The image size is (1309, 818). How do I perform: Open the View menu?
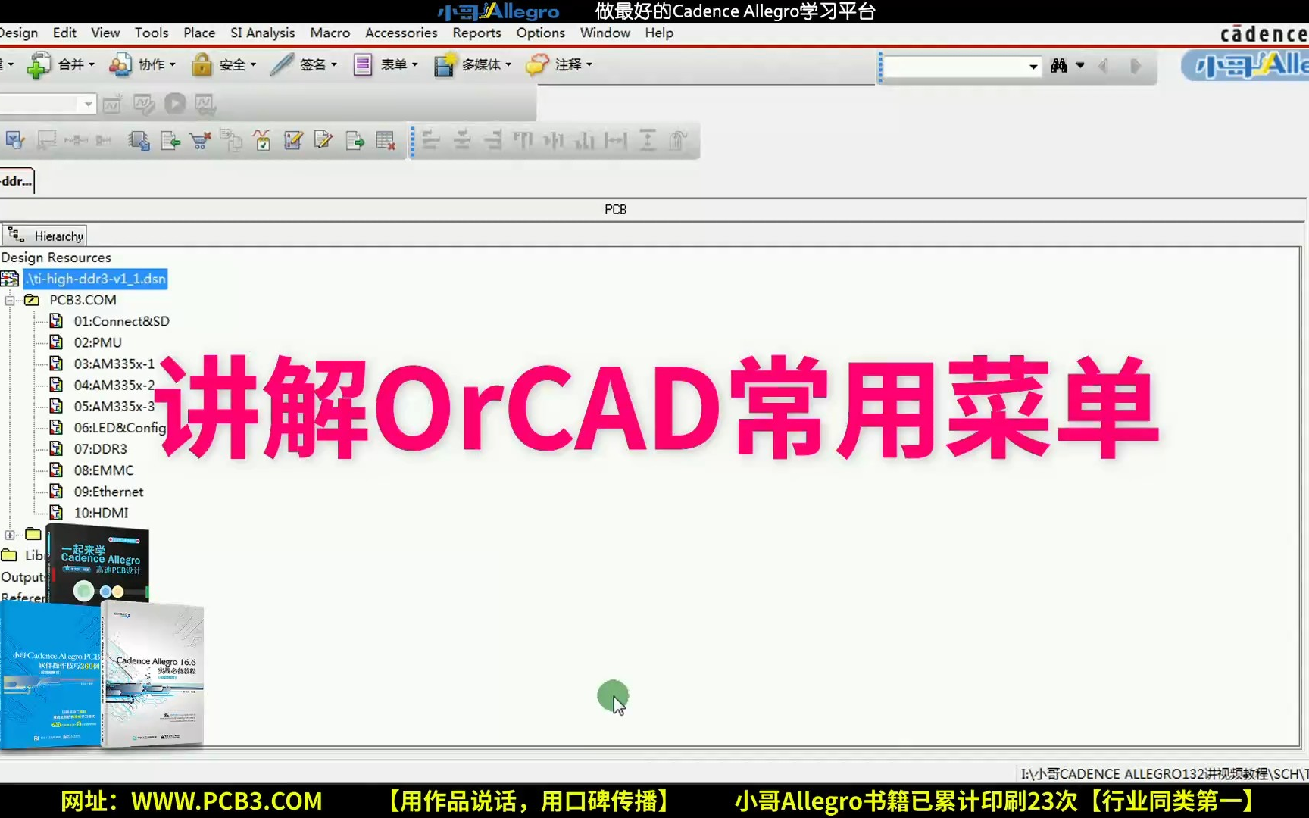[x=105, y=33]
